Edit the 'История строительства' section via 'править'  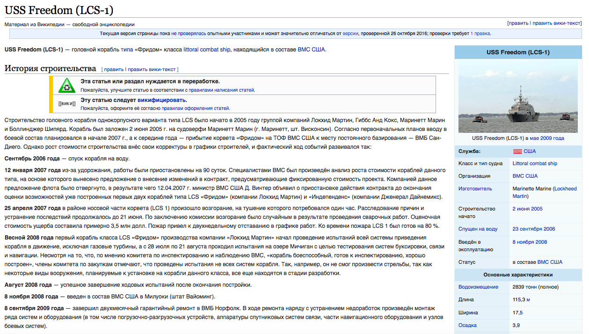tap(114, 69)
